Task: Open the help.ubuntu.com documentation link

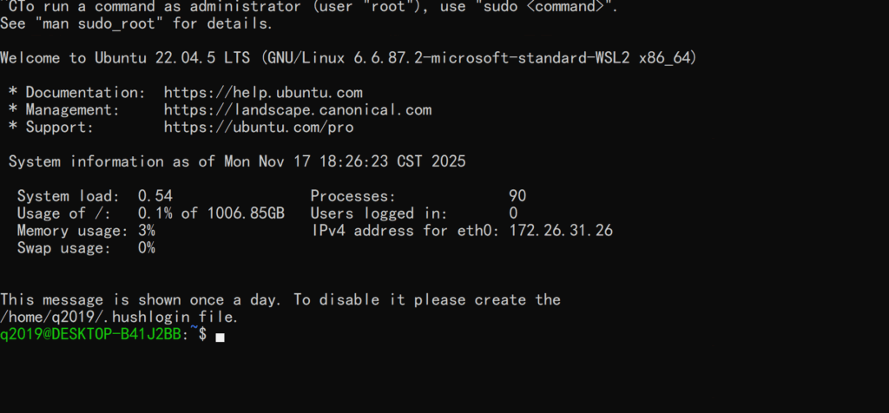Action: point(263,92)
